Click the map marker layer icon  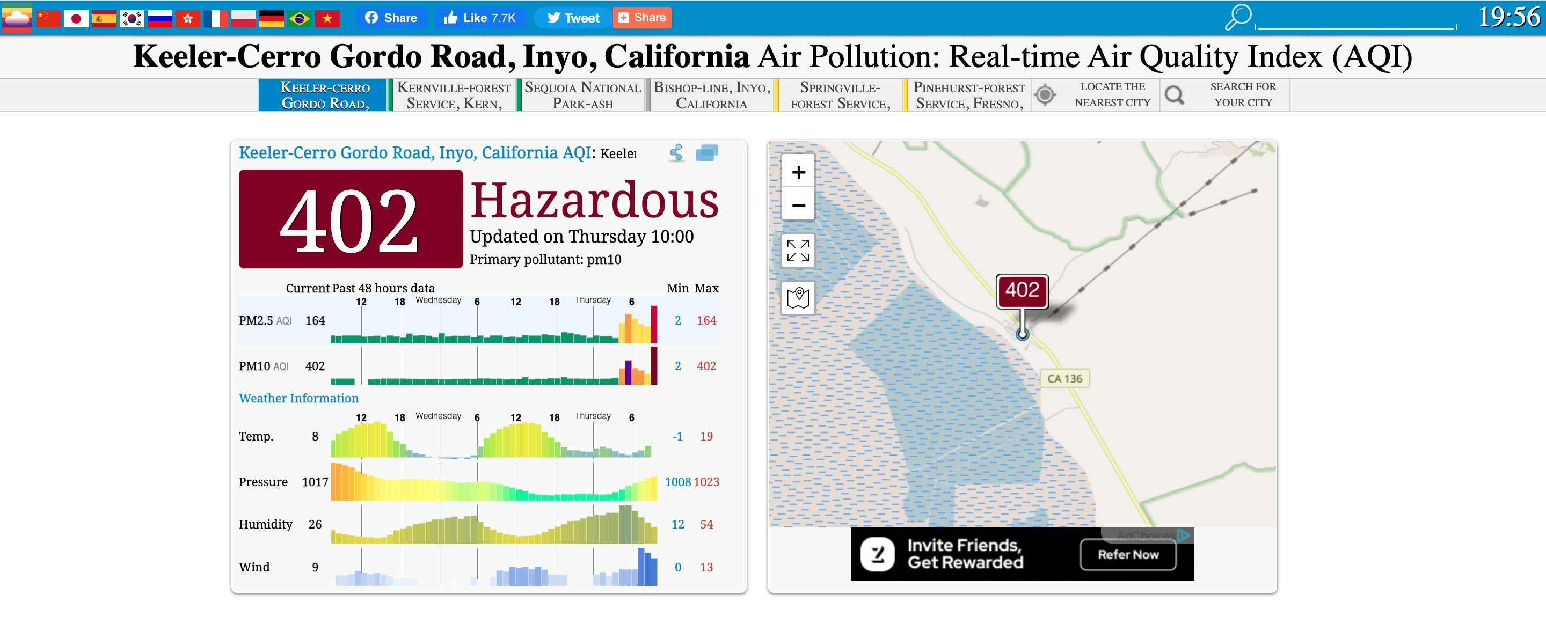798,297
